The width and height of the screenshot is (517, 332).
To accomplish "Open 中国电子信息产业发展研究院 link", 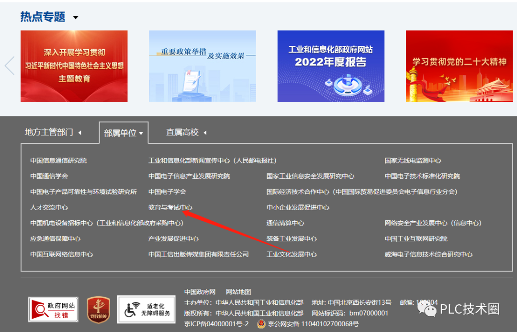I will (189, 176).
